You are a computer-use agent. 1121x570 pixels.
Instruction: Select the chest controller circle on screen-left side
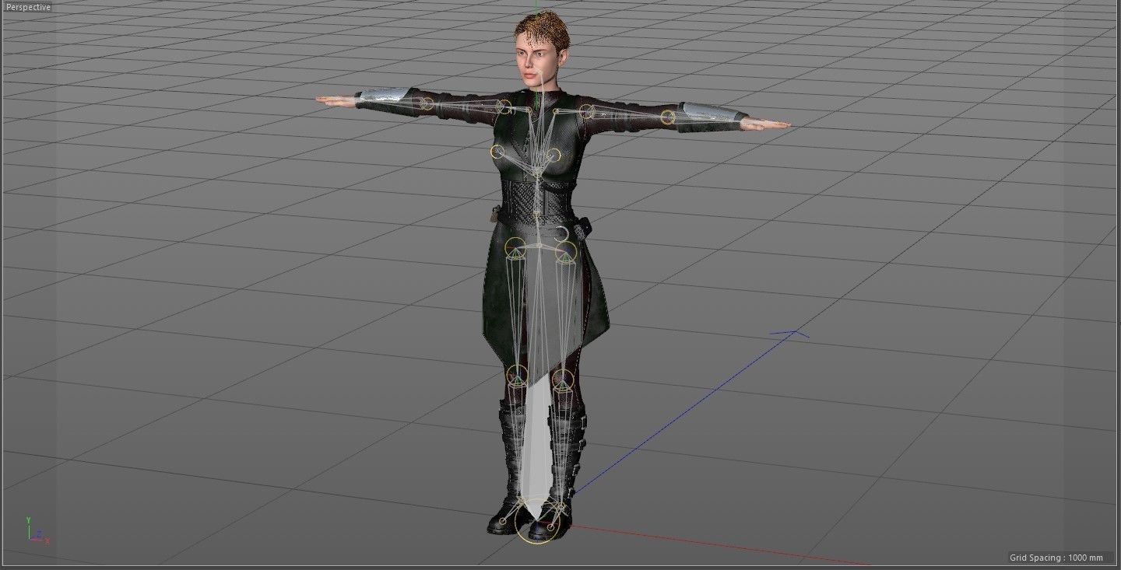pyautogui.click(x=497, y=152)
